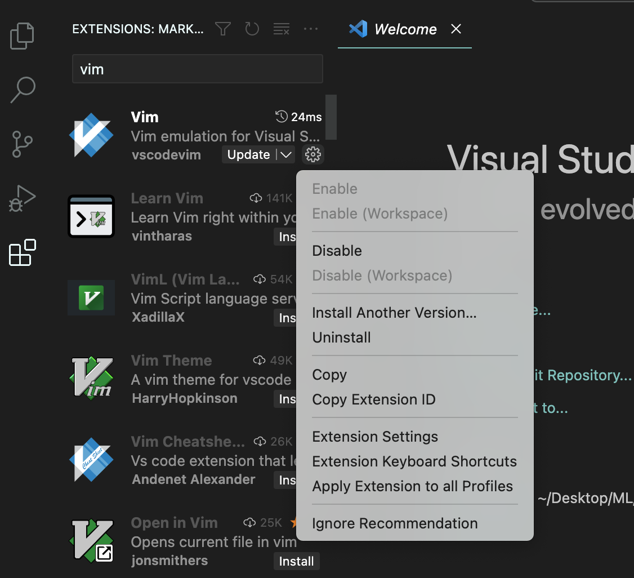Click the XadillaX publisher name
634x578 pixels.
click(x=158, y=317)
